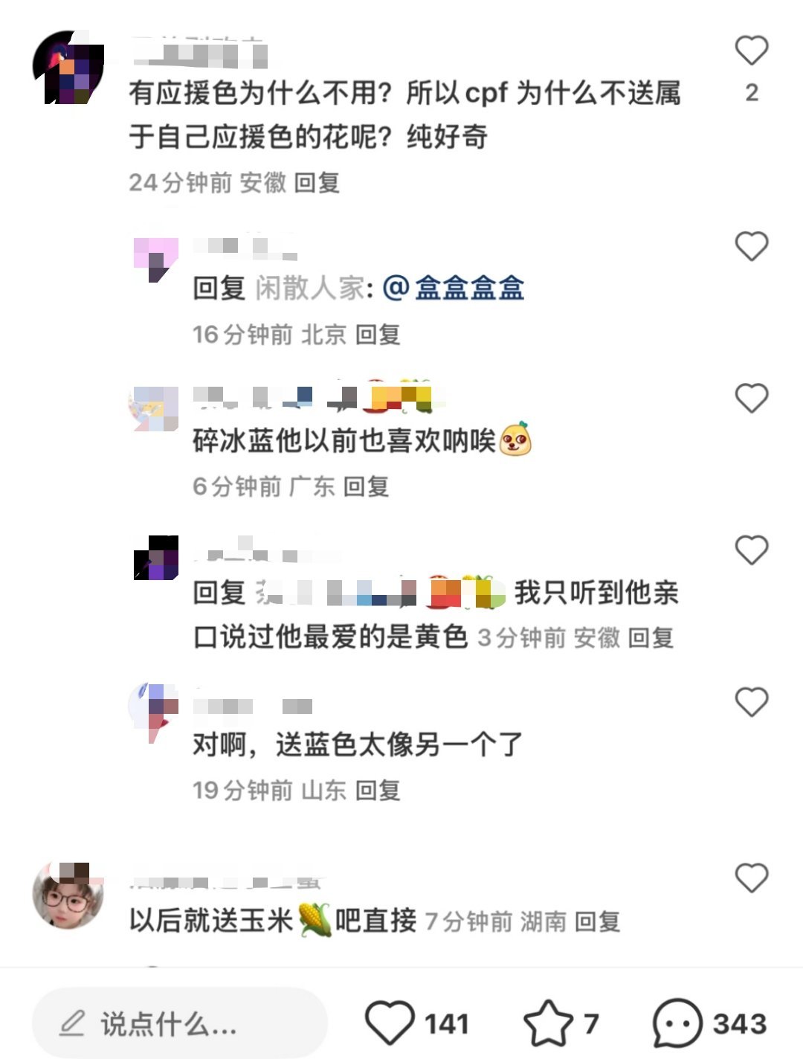
Task: Tap 回复 under the 6分钟前 广东 comment
Action: [x=366, y=486]
